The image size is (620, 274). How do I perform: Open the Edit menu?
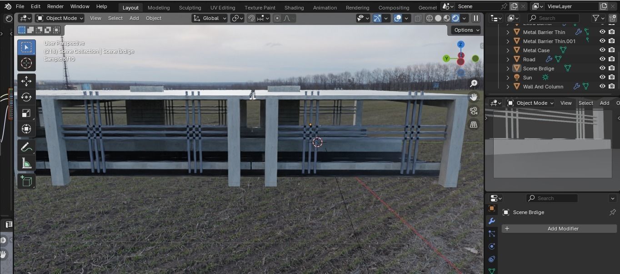(35, 6)
